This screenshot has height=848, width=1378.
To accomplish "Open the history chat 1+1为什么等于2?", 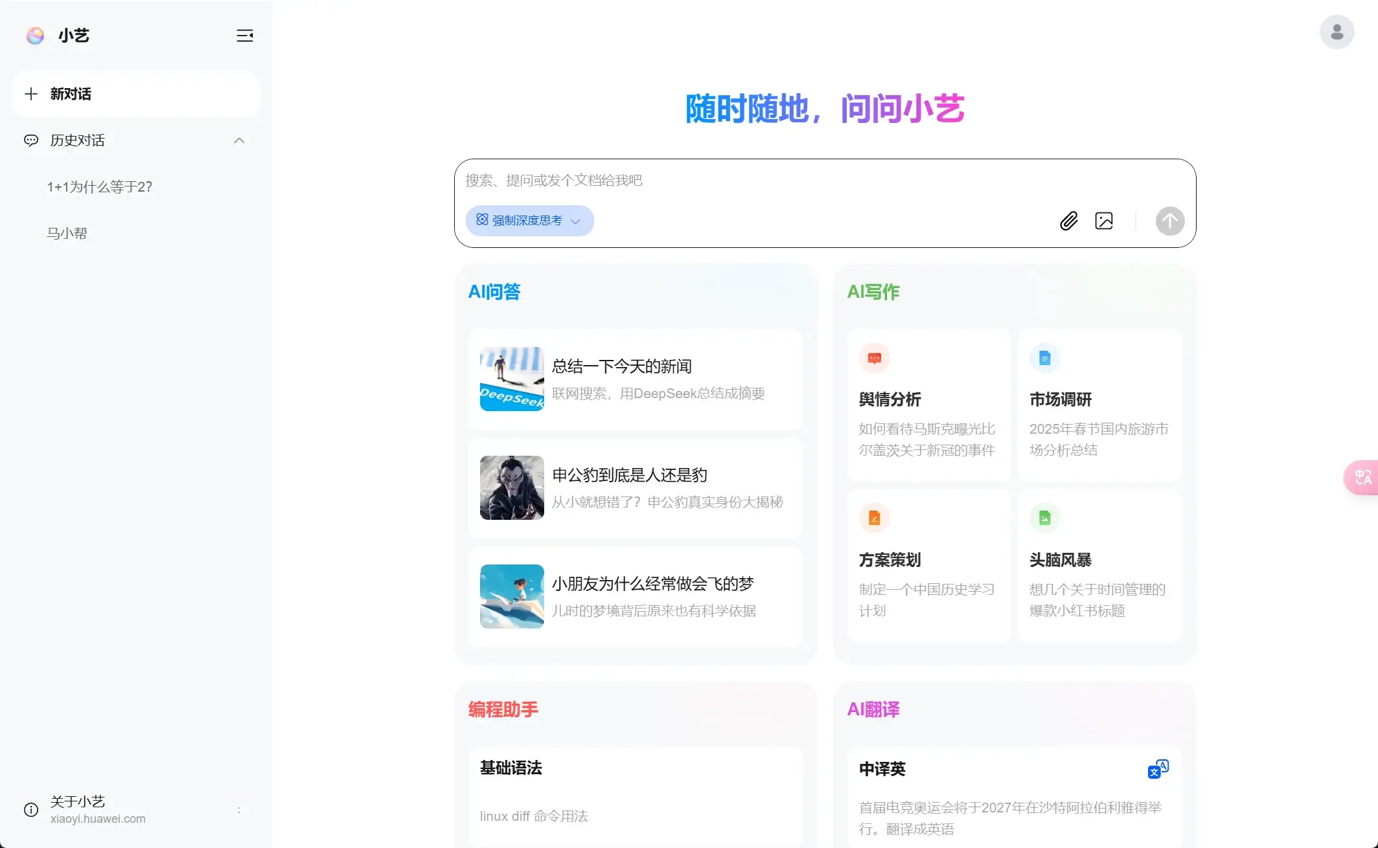I will click(x=98, y=186).
